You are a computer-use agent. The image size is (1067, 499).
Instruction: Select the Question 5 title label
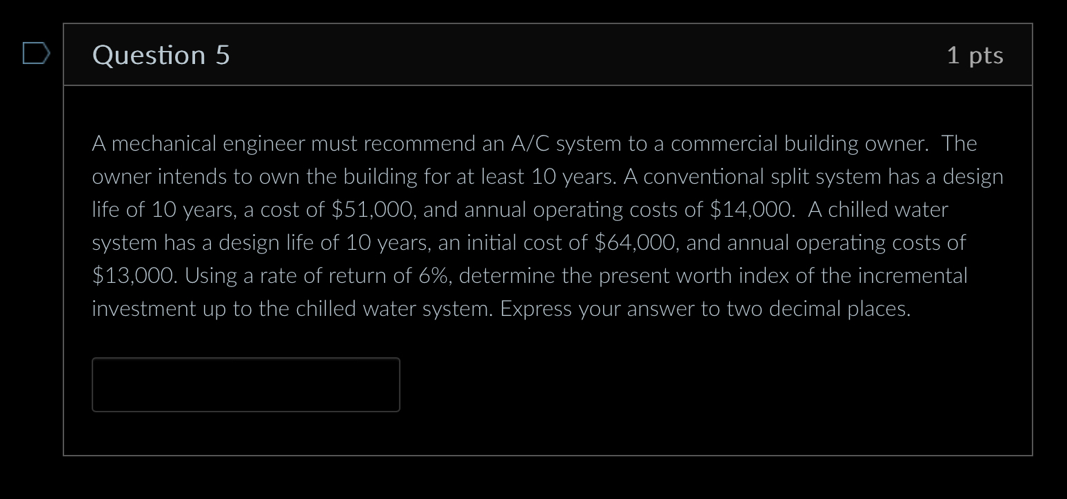coord(161,55)
